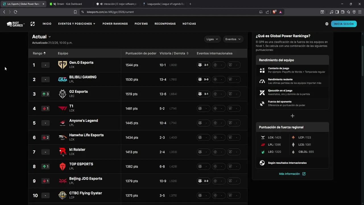Viewport: 364px width, 205px height.
Task: Click T1 power score 1481 pts
Action: click(x=132, y=108)
